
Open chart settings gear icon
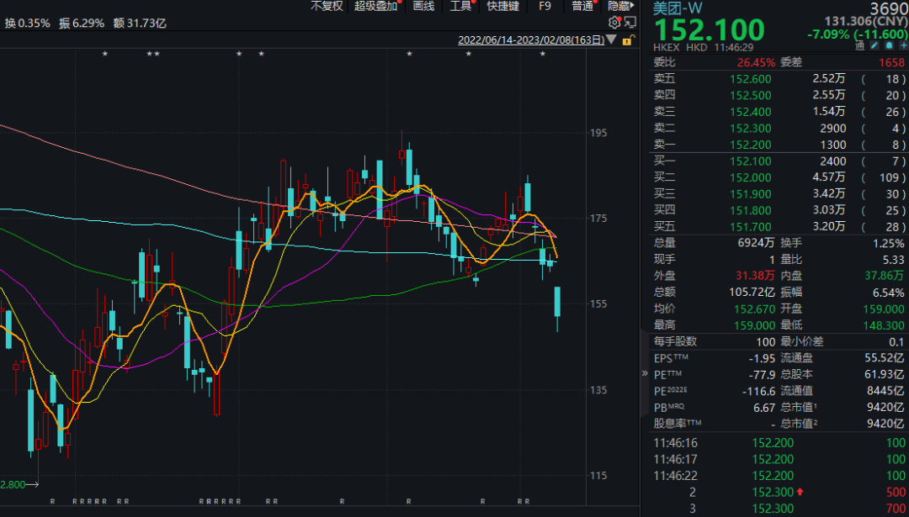point(614,22)
